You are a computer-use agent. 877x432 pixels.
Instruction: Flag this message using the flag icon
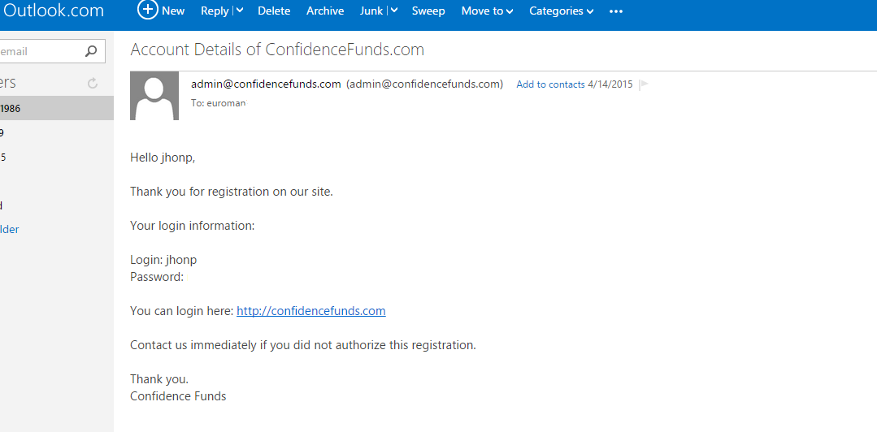(x=644, y=84)
